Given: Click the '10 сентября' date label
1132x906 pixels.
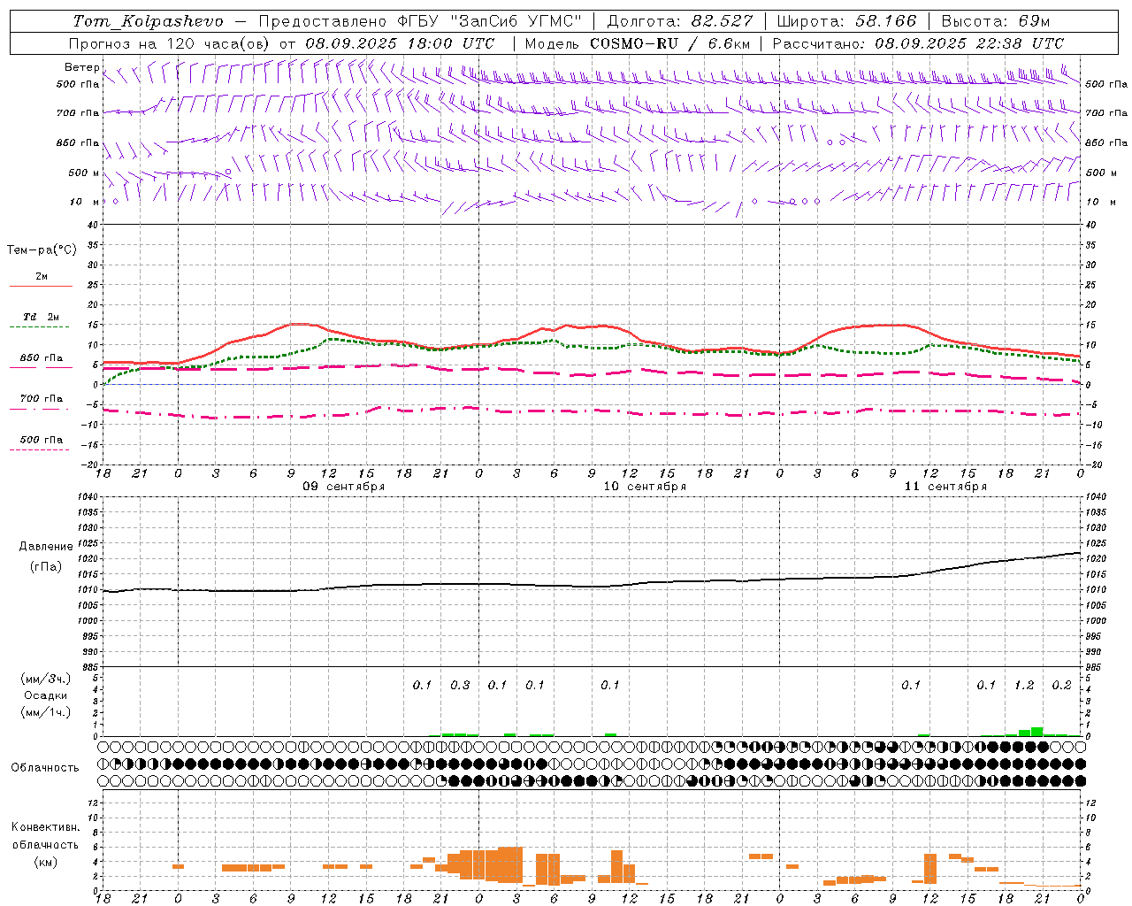Looking at the screenshot, I should 645,487.
